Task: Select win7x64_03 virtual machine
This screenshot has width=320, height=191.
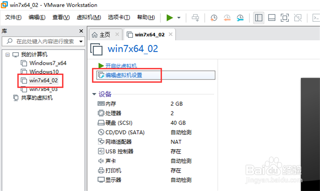Action: tap(43, 89)
